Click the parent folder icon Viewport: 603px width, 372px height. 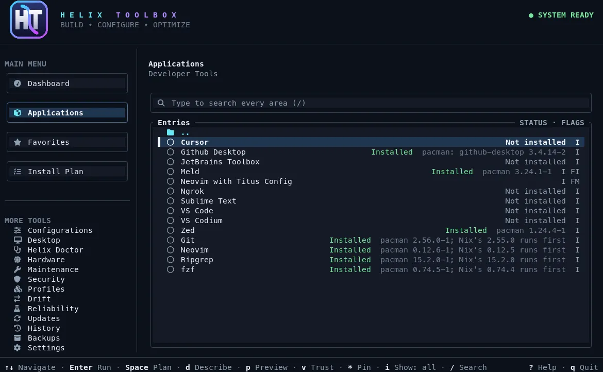click(x=171, y=132)
